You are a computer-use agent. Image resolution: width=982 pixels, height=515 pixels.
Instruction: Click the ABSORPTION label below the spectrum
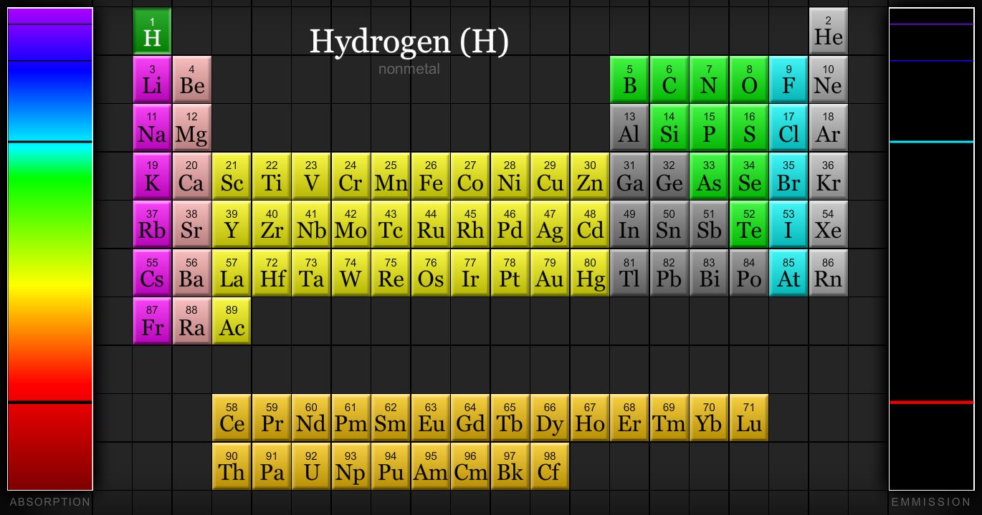point(50,502)
